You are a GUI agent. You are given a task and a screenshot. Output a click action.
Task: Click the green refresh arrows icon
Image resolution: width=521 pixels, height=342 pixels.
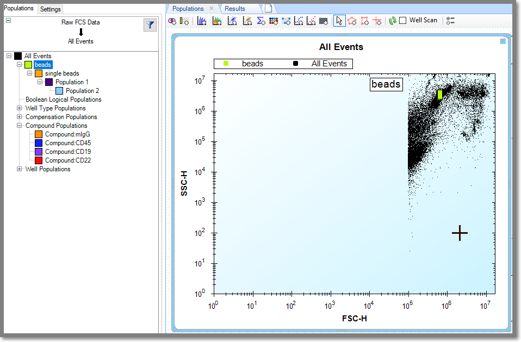[x=392, y=21]
